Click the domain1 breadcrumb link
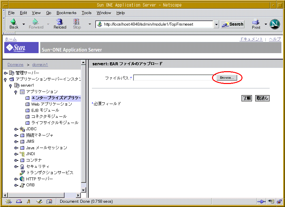This screenshot has height=207, width=285. [x=40, y=65]
